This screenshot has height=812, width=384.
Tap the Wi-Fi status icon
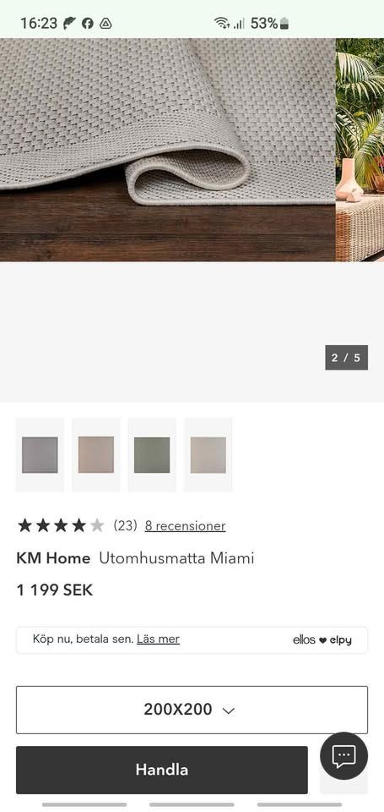(222, 23)
